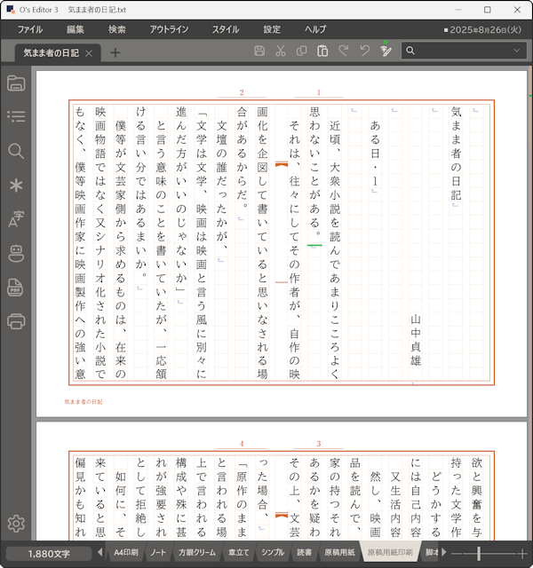Open the sidebar magnifier search panel
This screenshot has height=568, width=533.
pyautogui.click(x=16, y=151)
